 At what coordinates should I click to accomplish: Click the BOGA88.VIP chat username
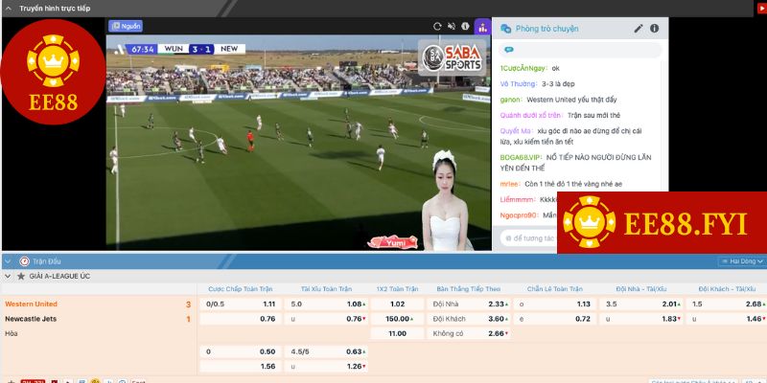[x=521, y=158]
